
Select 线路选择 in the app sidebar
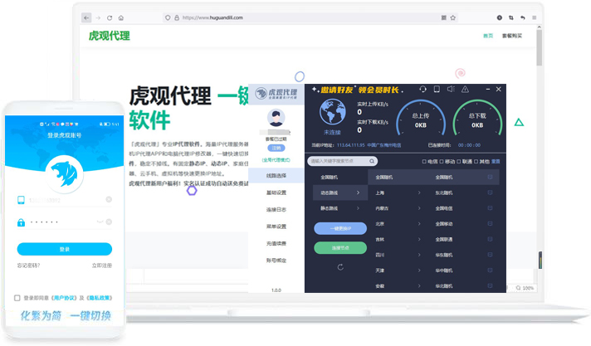[276, 176]
